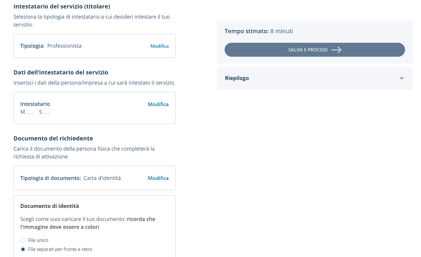Click the 'File separati per fronte e retro' label
Screen dimensions: 421x257
(60, 249)
